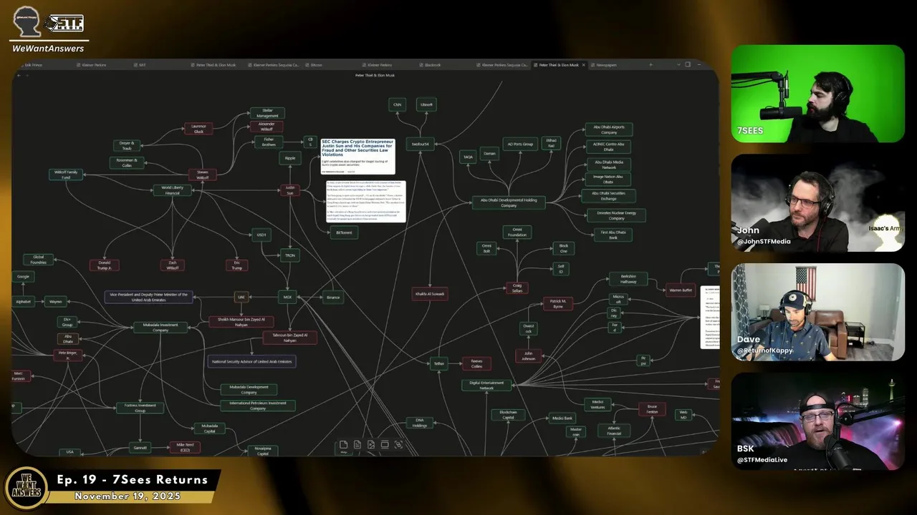Viewport: 917px width, 515px height.
Task: Select the Eric Trump node
Action: (237, 265)
